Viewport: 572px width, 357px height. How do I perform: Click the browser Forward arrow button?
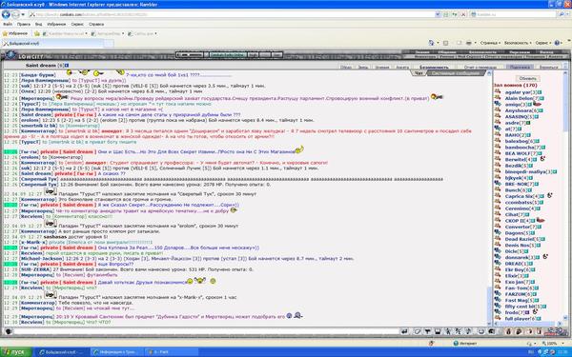click(15, 14)
